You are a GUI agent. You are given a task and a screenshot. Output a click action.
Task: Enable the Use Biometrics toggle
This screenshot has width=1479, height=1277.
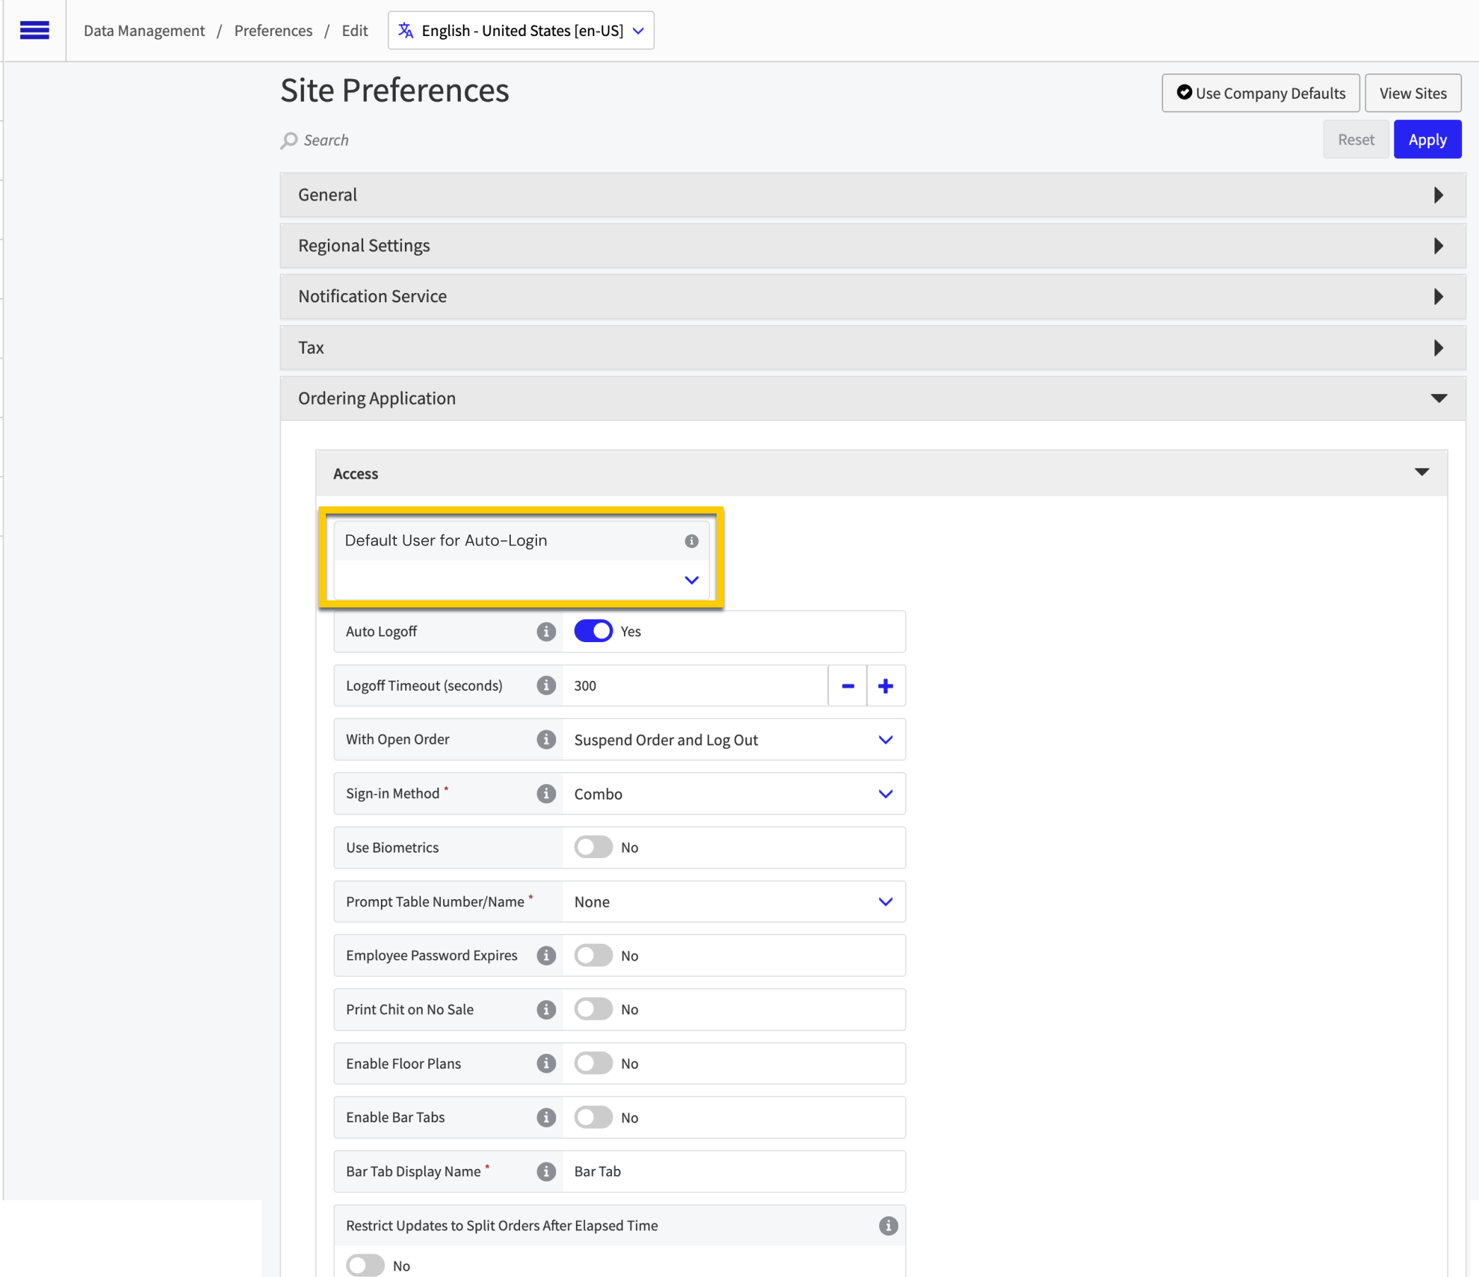pyautogui.click(x=592, y=848)
